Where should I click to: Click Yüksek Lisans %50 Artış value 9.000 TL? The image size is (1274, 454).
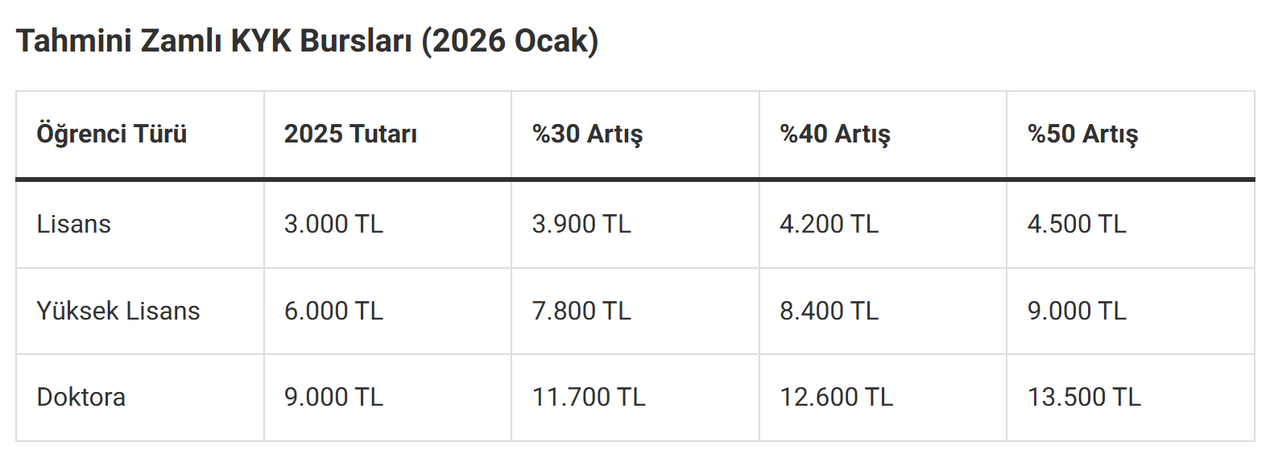pos(1077,311)
